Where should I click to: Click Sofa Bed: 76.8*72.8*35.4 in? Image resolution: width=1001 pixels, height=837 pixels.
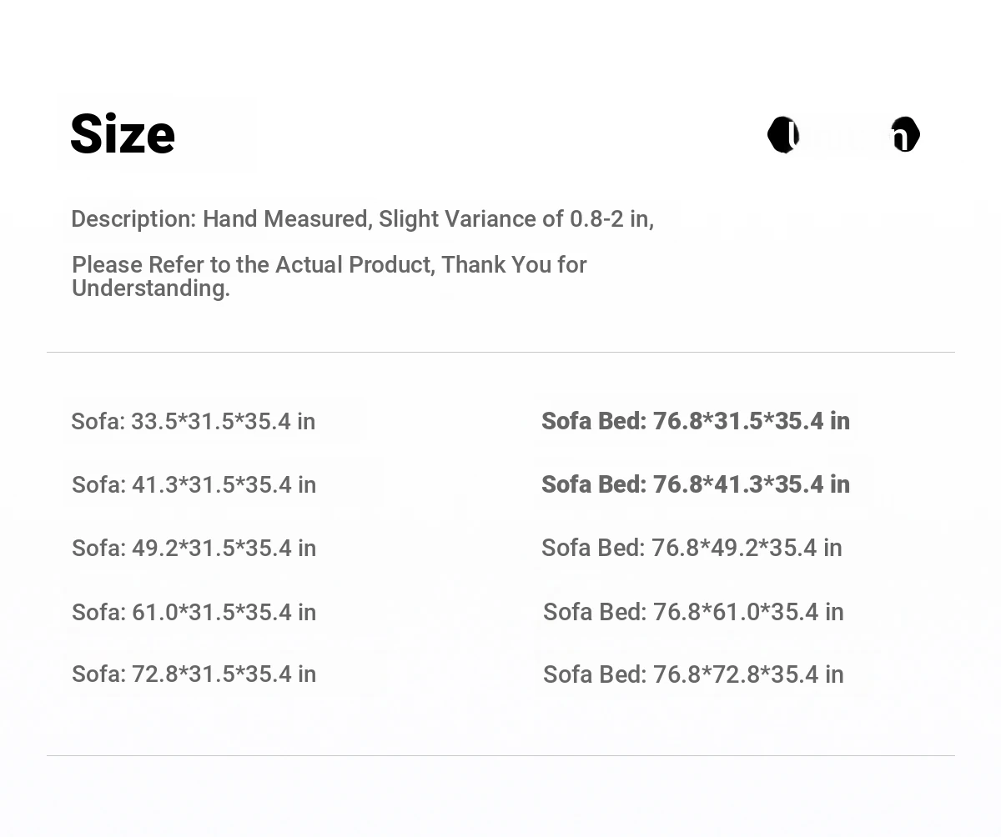pyautogui.click(x=693, y=675)
